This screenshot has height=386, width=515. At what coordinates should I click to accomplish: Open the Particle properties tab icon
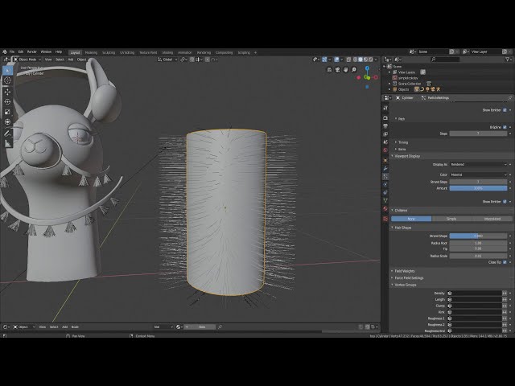point(385,177)
